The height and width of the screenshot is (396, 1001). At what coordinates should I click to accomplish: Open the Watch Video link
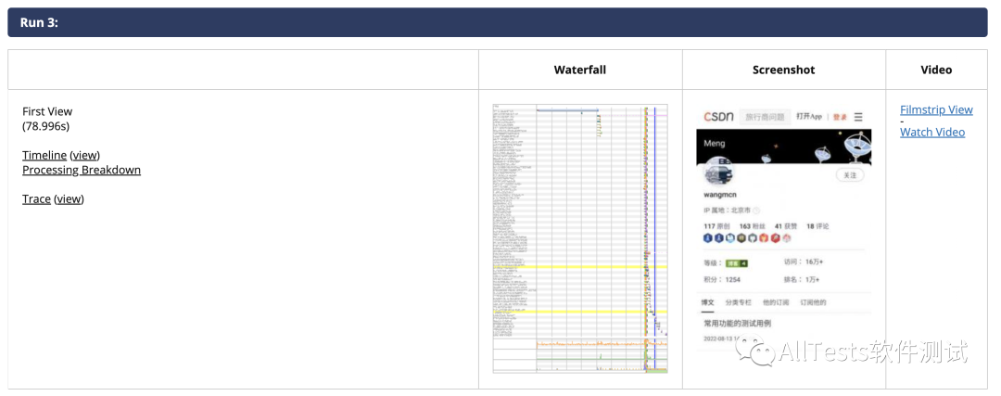click(932, 133)
